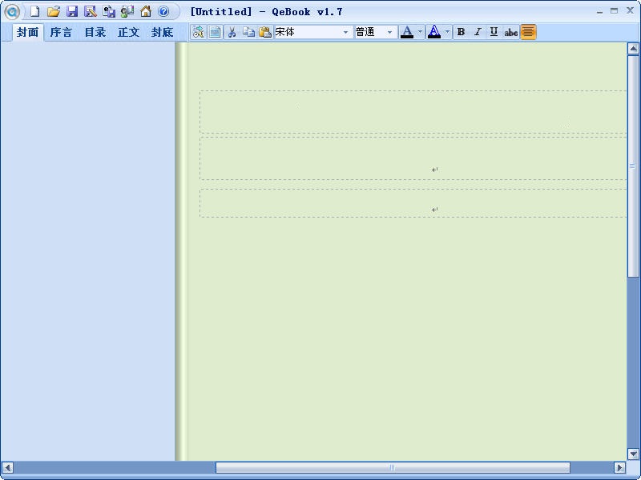Open the 宋体 font dropdown
The height and width of the screenshot is (480, 641).
pos(346,32)
